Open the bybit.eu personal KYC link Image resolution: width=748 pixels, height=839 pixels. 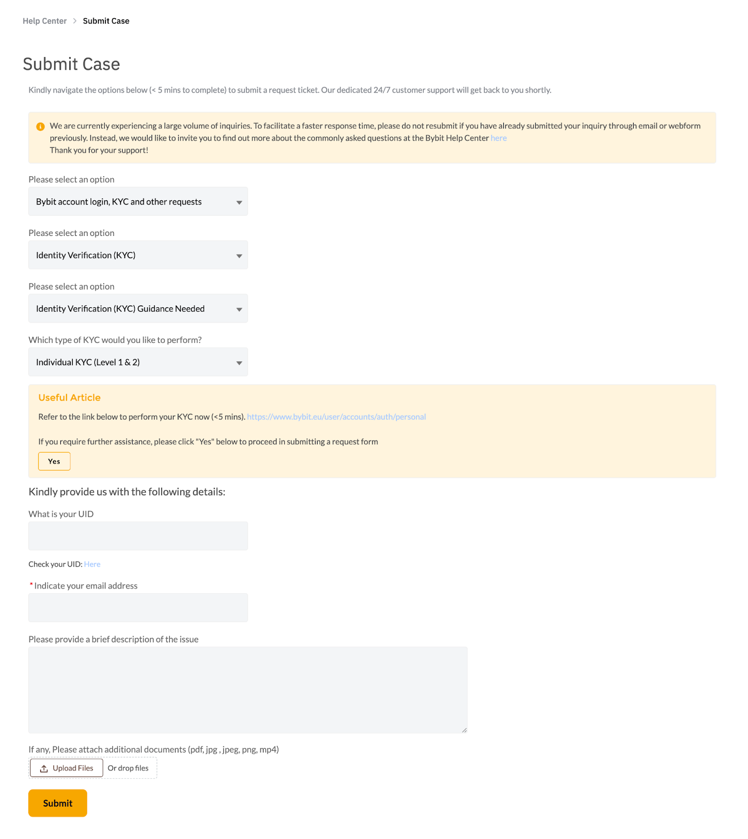pyautogui.click(x=336, y=417)
